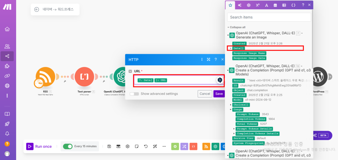
Task: Toggle Show advanced settings in the HTTP dialog
Action: coord(134,94)
